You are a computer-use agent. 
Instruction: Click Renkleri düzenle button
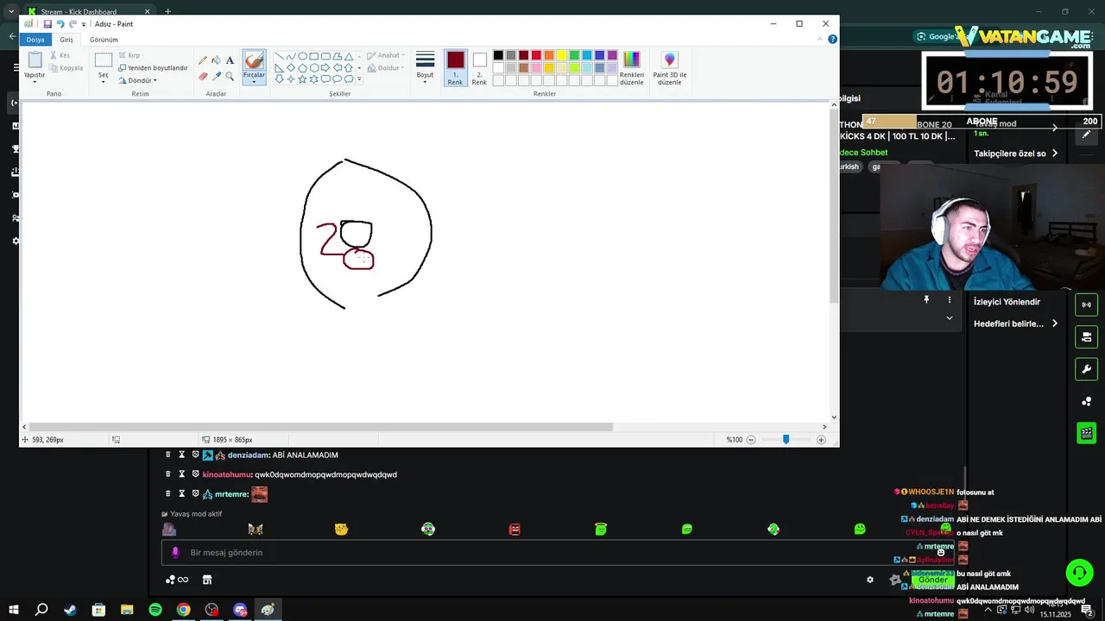(632, 68)
